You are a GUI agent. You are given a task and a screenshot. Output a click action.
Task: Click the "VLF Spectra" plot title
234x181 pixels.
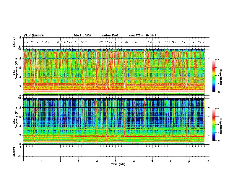(33, 35)
